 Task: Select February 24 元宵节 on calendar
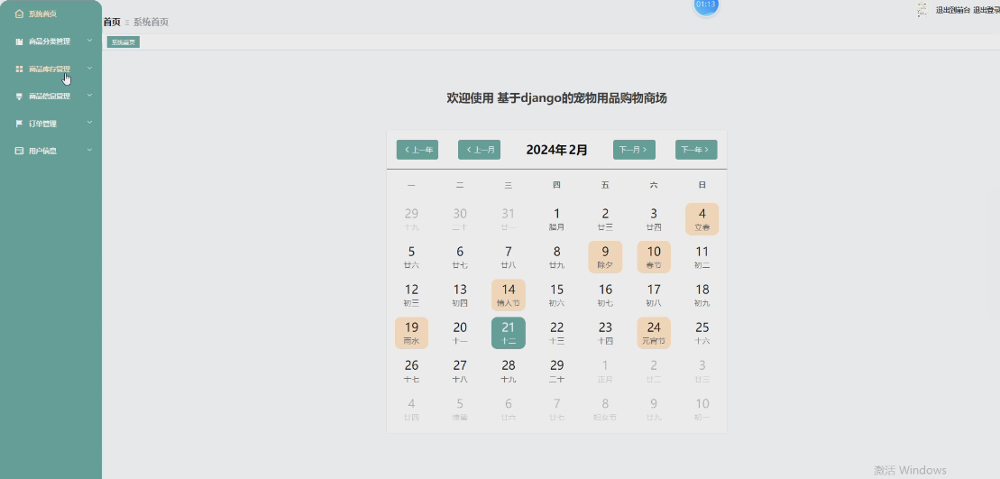click(x=654, y=333)
